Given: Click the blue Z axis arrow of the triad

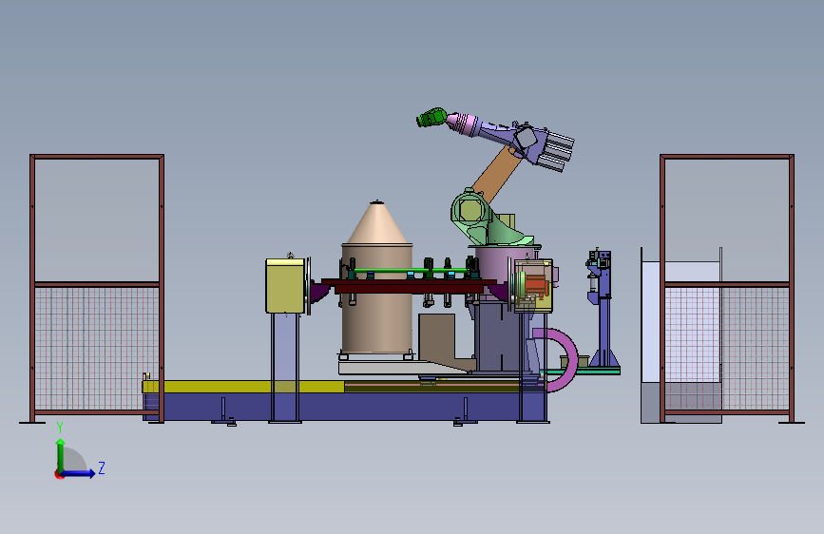Looking at the screenshot, I should (x=79, y=473).
